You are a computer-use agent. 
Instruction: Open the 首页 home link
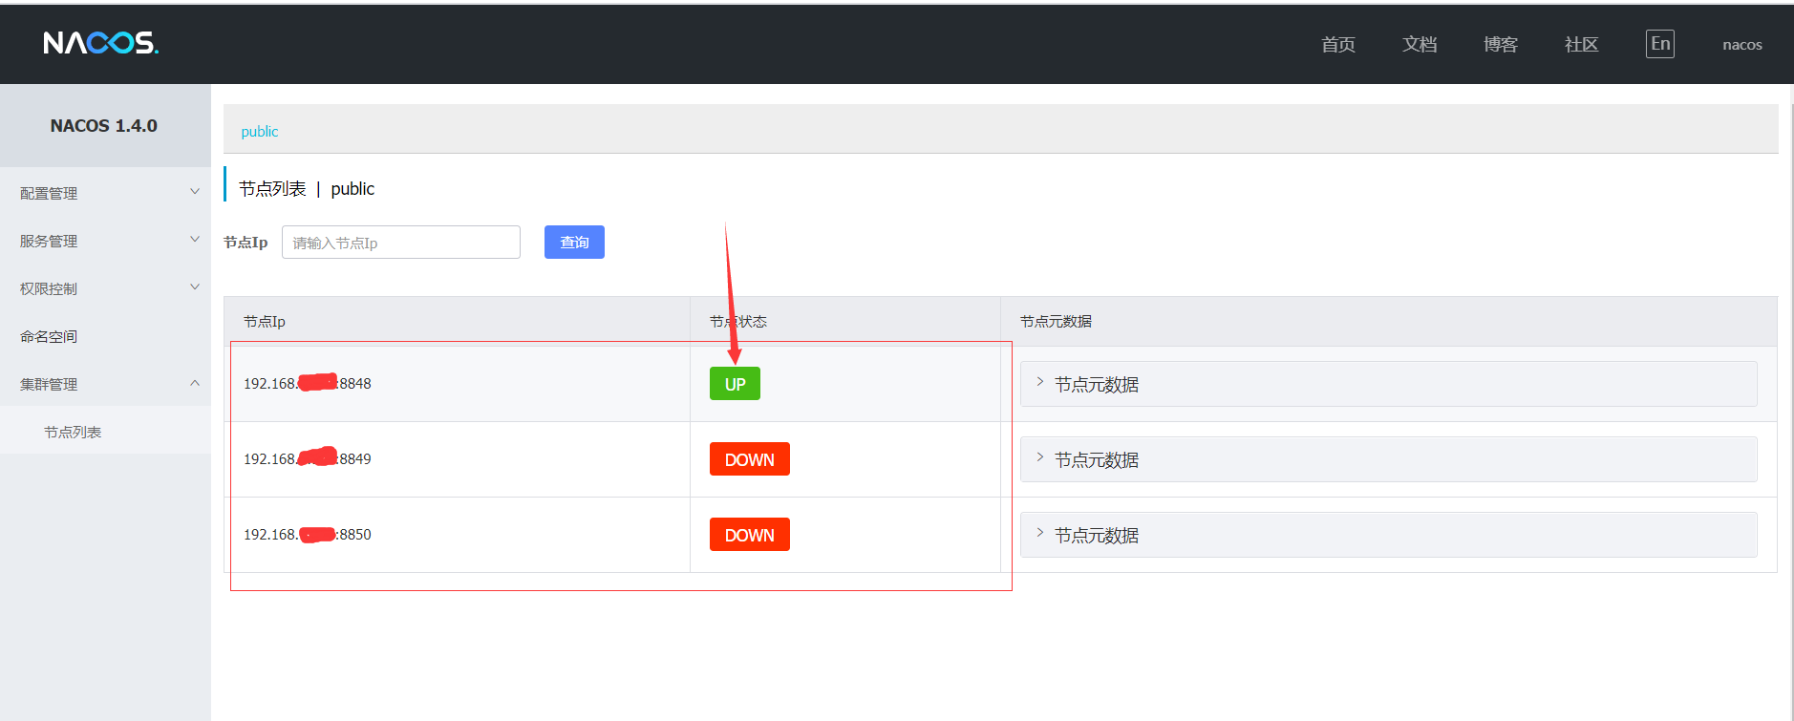pos(1337,45)
